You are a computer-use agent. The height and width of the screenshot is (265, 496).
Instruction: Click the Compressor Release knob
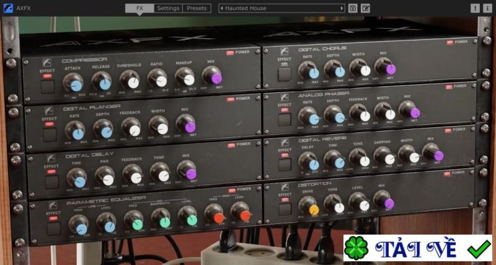coord(102,82)
